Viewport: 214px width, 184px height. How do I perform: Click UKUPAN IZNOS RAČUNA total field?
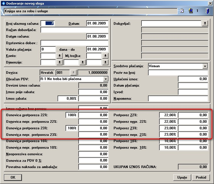[193, 167]
